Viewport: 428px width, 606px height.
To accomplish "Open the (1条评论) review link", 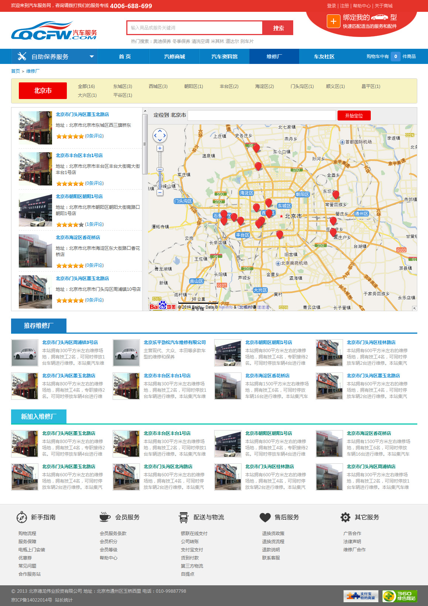I will pyautogui.click(x=94, y=224).
